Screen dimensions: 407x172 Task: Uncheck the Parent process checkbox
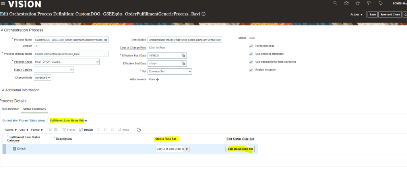pos(251,46)
